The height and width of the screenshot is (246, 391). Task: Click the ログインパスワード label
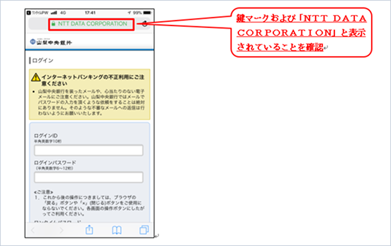[x=55, y=163]
